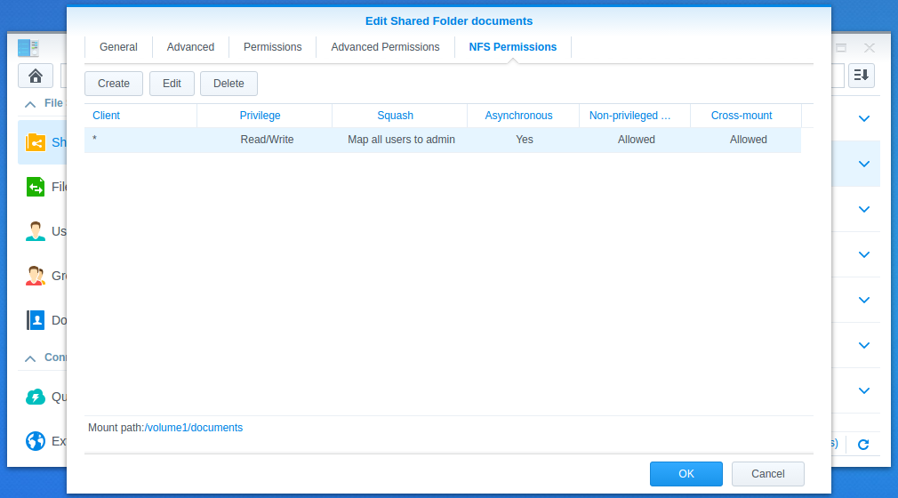This screenshot has height=498, width=898.
Task: Close the Control Panel window
Action: pos(870,48)
